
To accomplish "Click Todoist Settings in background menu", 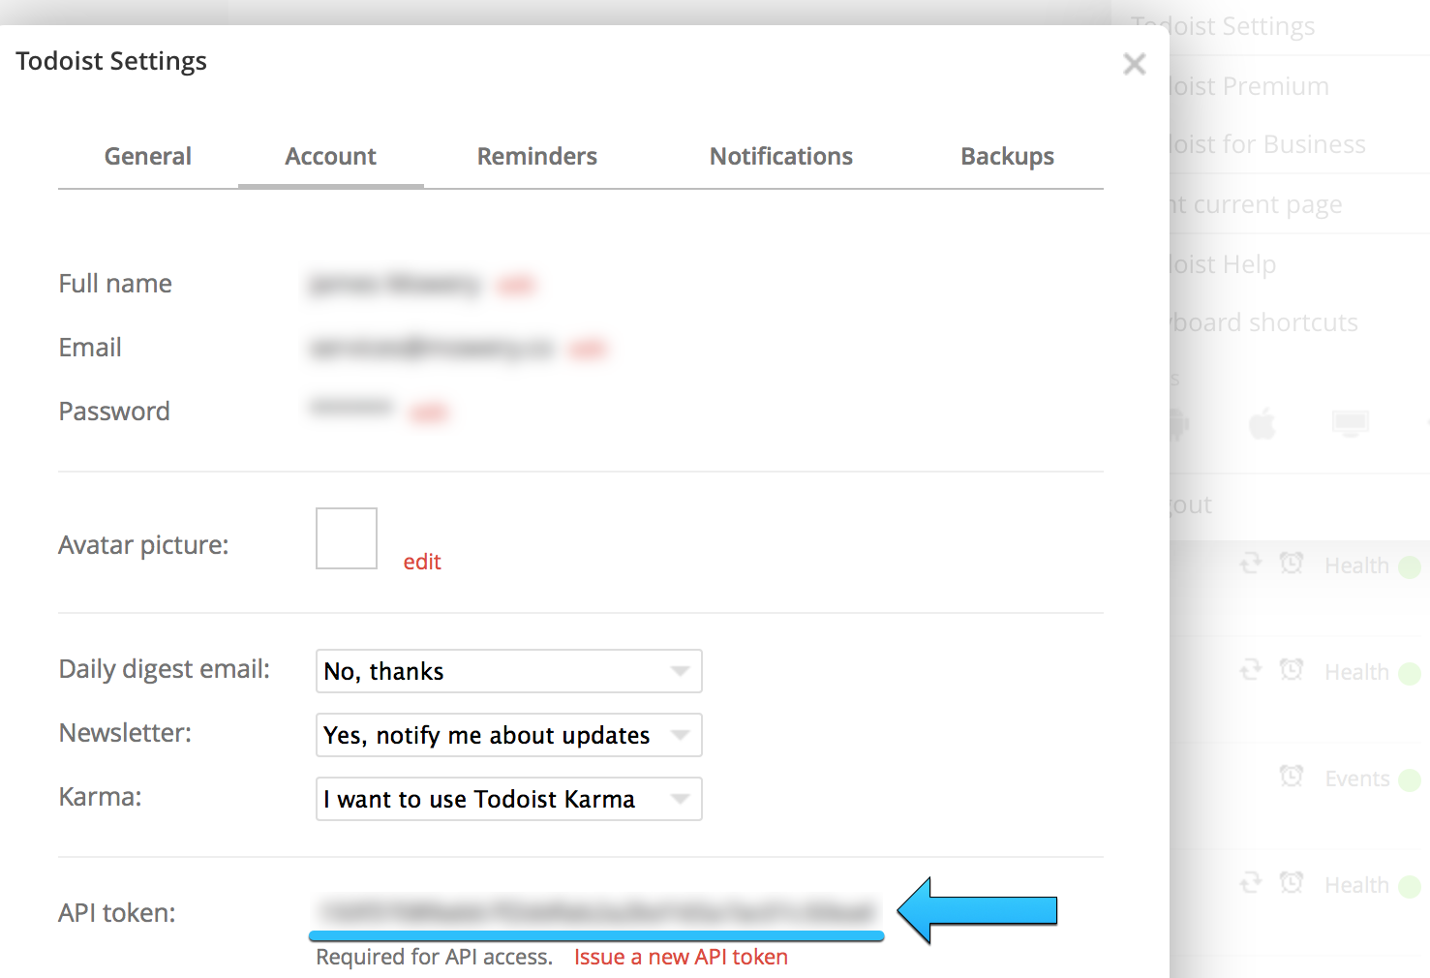I will coord(1223,26).
